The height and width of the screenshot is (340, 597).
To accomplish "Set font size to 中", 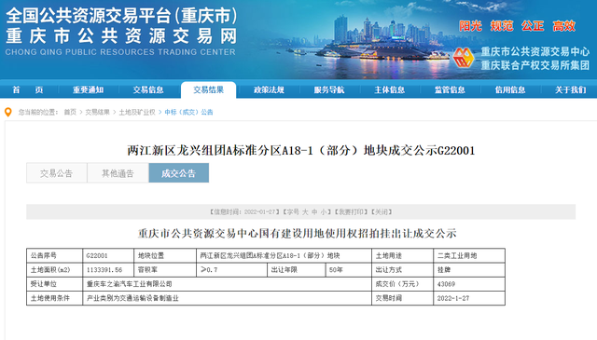I will click(314, 211).
